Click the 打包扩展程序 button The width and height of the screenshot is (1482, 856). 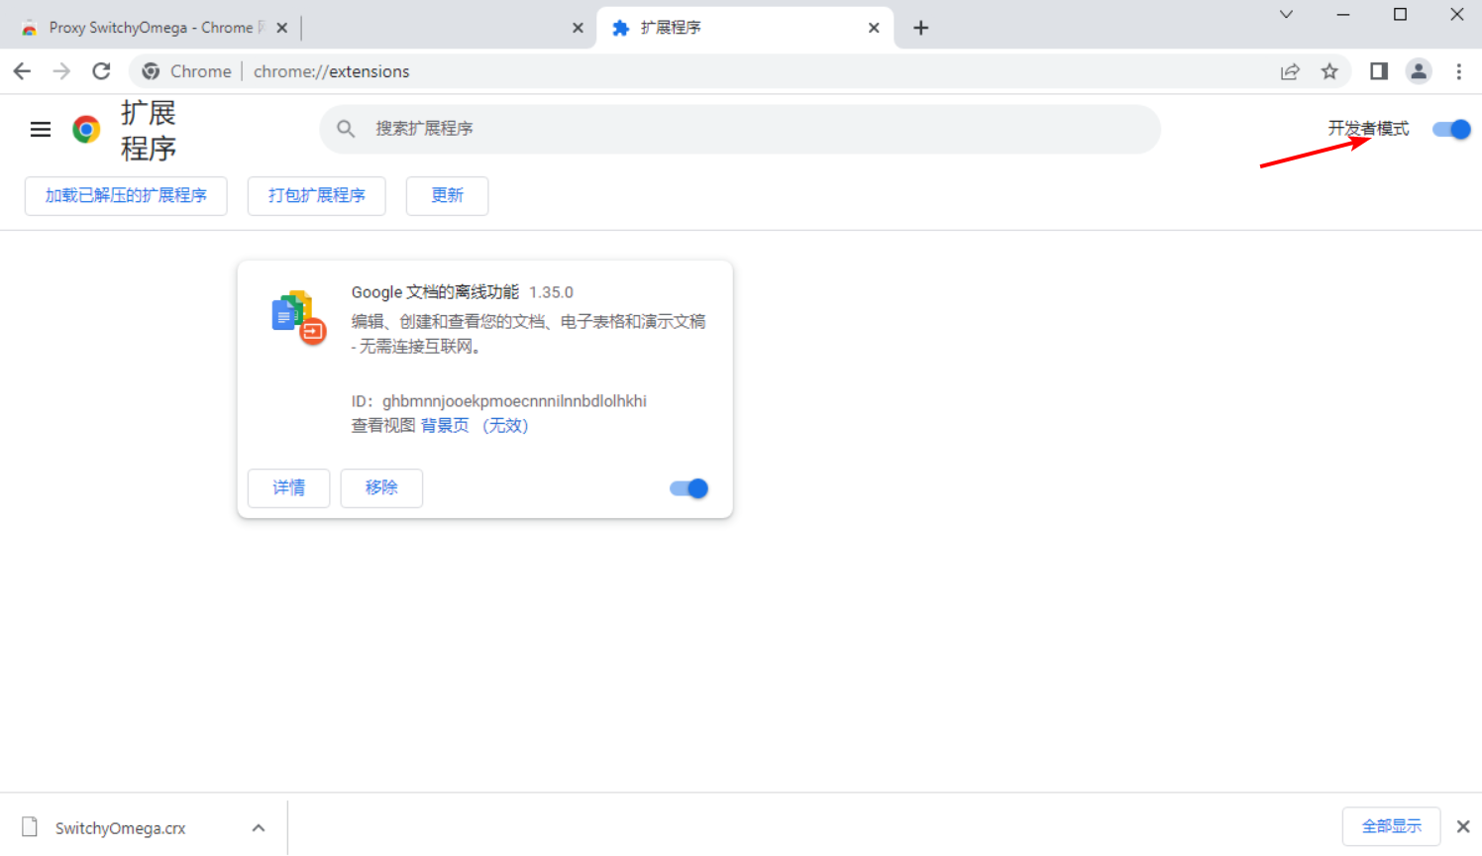tap(316, 196)
